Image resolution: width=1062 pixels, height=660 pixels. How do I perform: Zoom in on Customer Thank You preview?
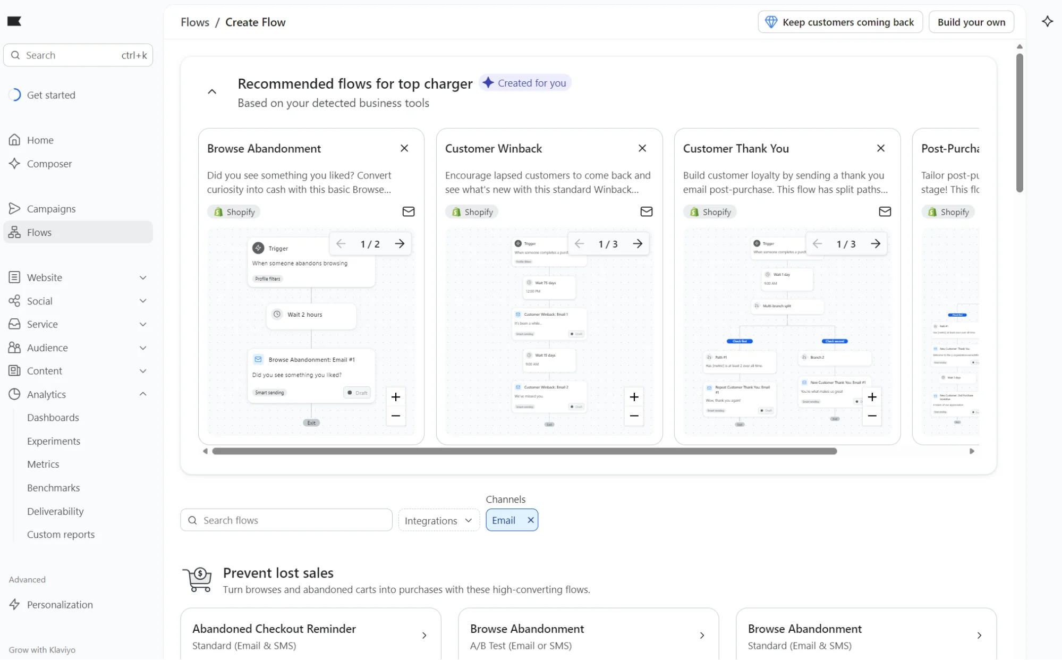coord(872,397)
